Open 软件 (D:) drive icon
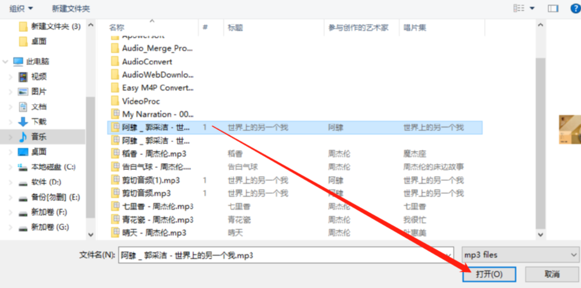 (x=23, y=182)
